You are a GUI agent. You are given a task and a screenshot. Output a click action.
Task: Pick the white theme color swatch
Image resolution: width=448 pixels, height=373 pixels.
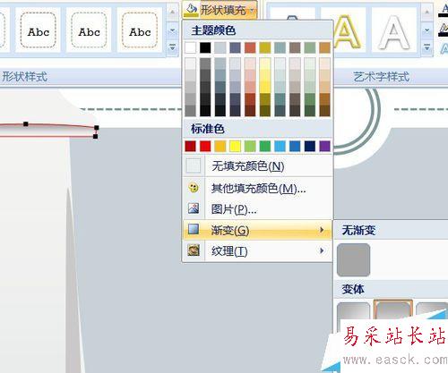(x=190, y=47)
